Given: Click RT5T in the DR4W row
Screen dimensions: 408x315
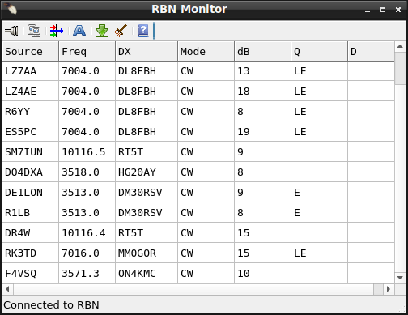Looking at the screenshot, I should 147,233.
